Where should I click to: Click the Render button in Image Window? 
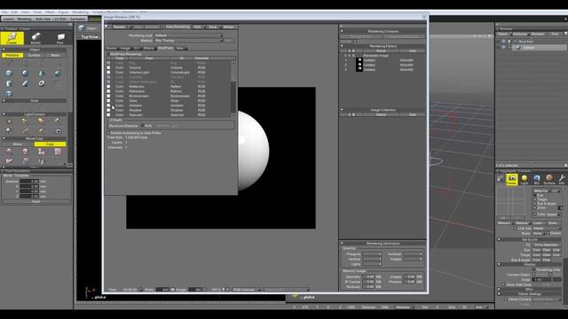(119, 27)
